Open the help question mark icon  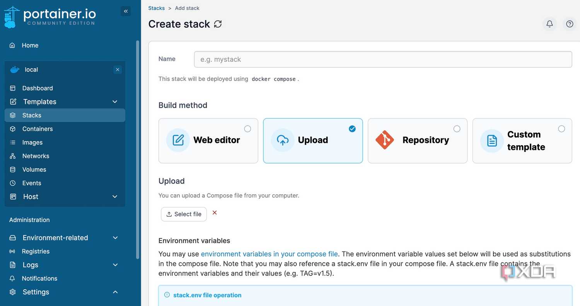pyautogui.click(x=570, y=24)
